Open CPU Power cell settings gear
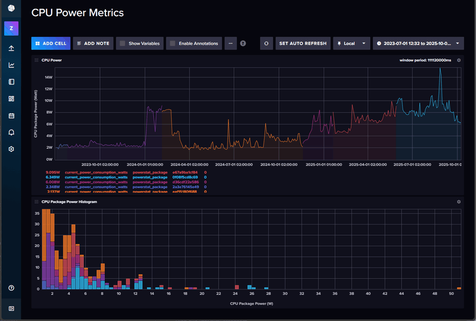This screenshot has height=321, width=476. tap(458, 60)
